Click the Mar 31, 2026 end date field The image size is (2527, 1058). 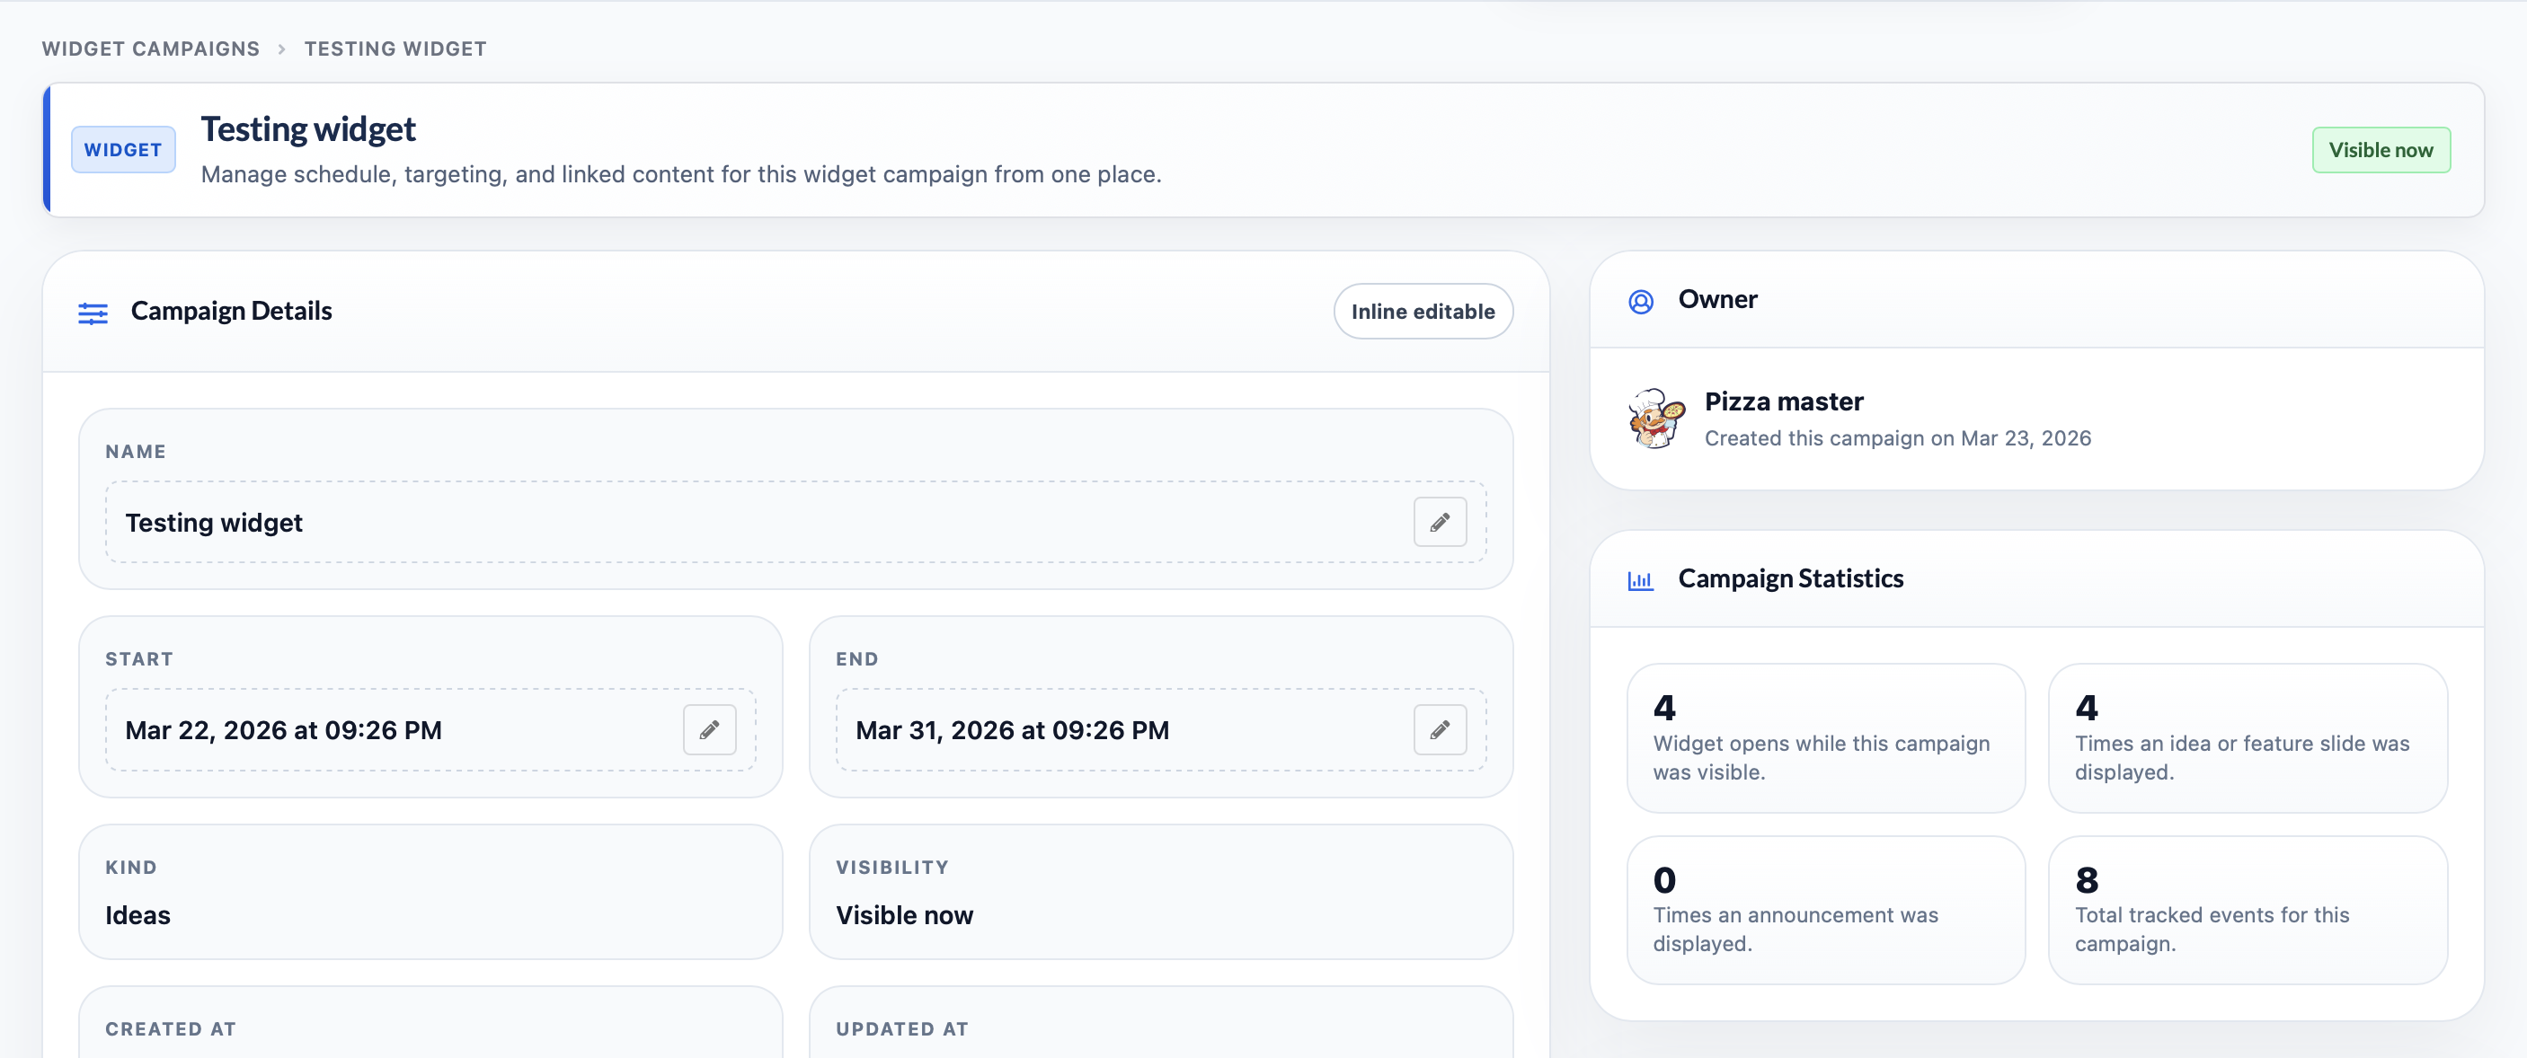pos(1160,729)
